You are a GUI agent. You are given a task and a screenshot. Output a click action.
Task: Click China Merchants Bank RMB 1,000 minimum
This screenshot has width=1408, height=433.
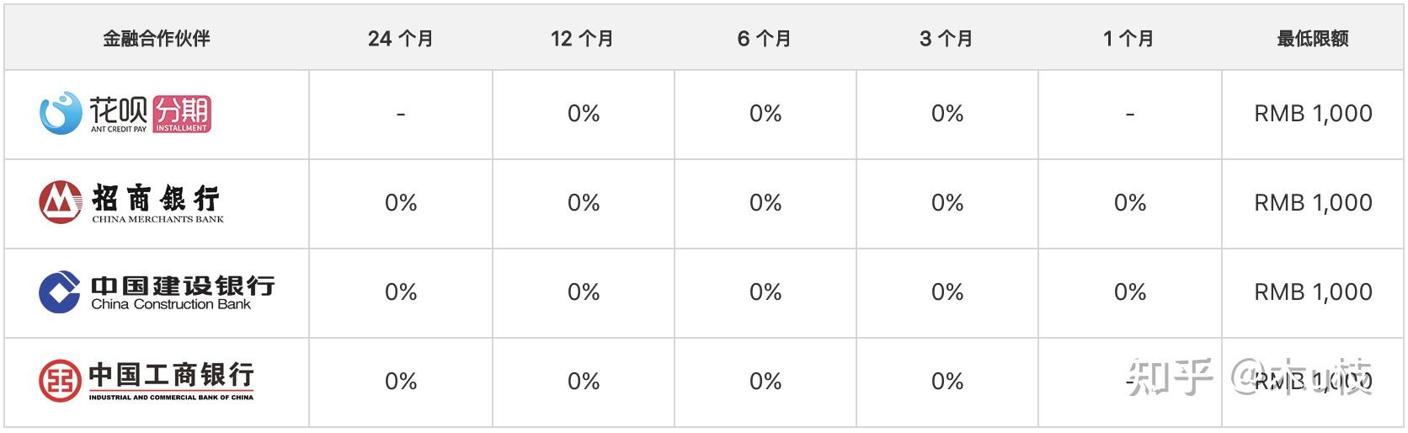[x=1313, y=202]
